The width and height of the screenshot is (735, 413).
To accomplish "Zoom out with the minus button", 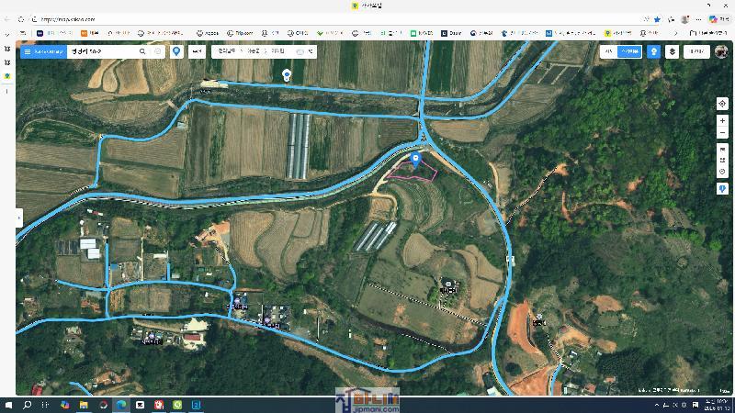I will click(722, 133).
